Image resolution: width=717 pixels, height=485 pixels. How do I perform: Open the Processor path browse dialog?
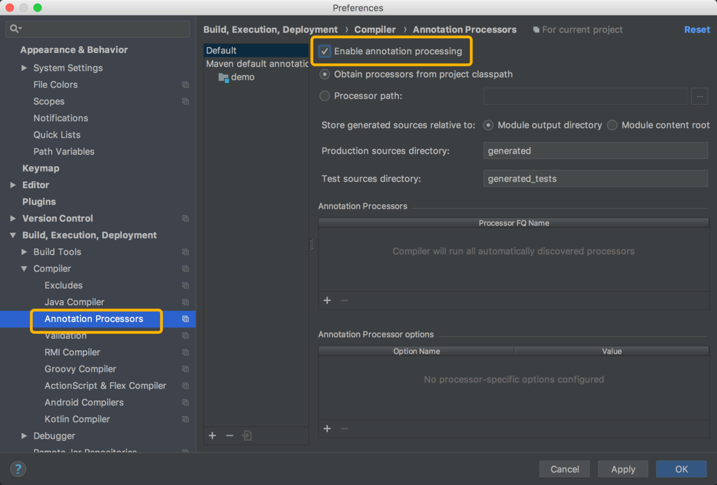[x=699, y=96]
